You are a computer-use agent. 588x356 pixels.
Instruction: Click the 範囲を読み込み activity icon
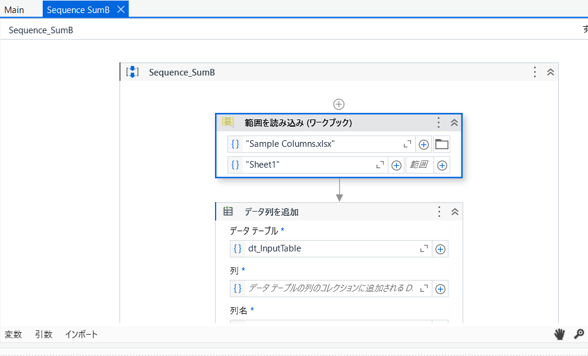pyautogui.click(x=228, y=122)
